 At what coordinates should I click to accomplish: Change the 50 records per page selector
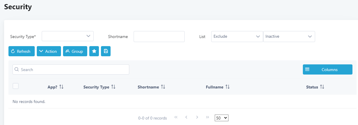point(221,118)
